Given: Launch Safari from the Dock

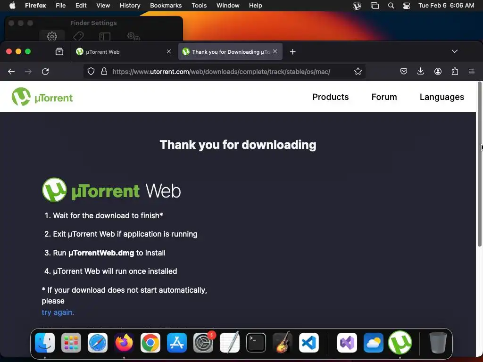Looking at the screenshot, I should tap(98, 343).
